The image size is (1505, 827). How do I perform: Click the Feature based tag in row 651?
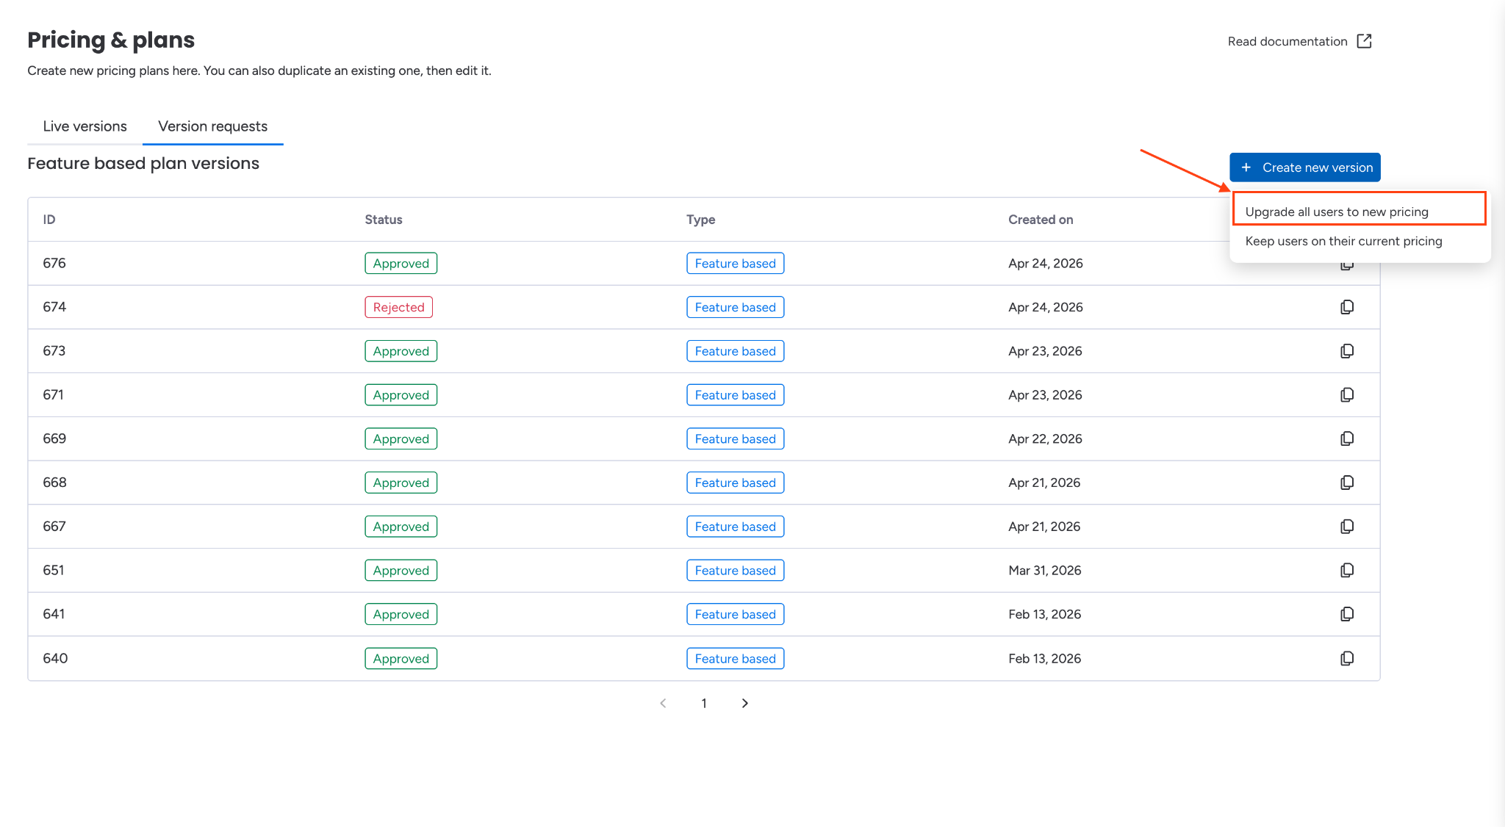pos(735,570)
